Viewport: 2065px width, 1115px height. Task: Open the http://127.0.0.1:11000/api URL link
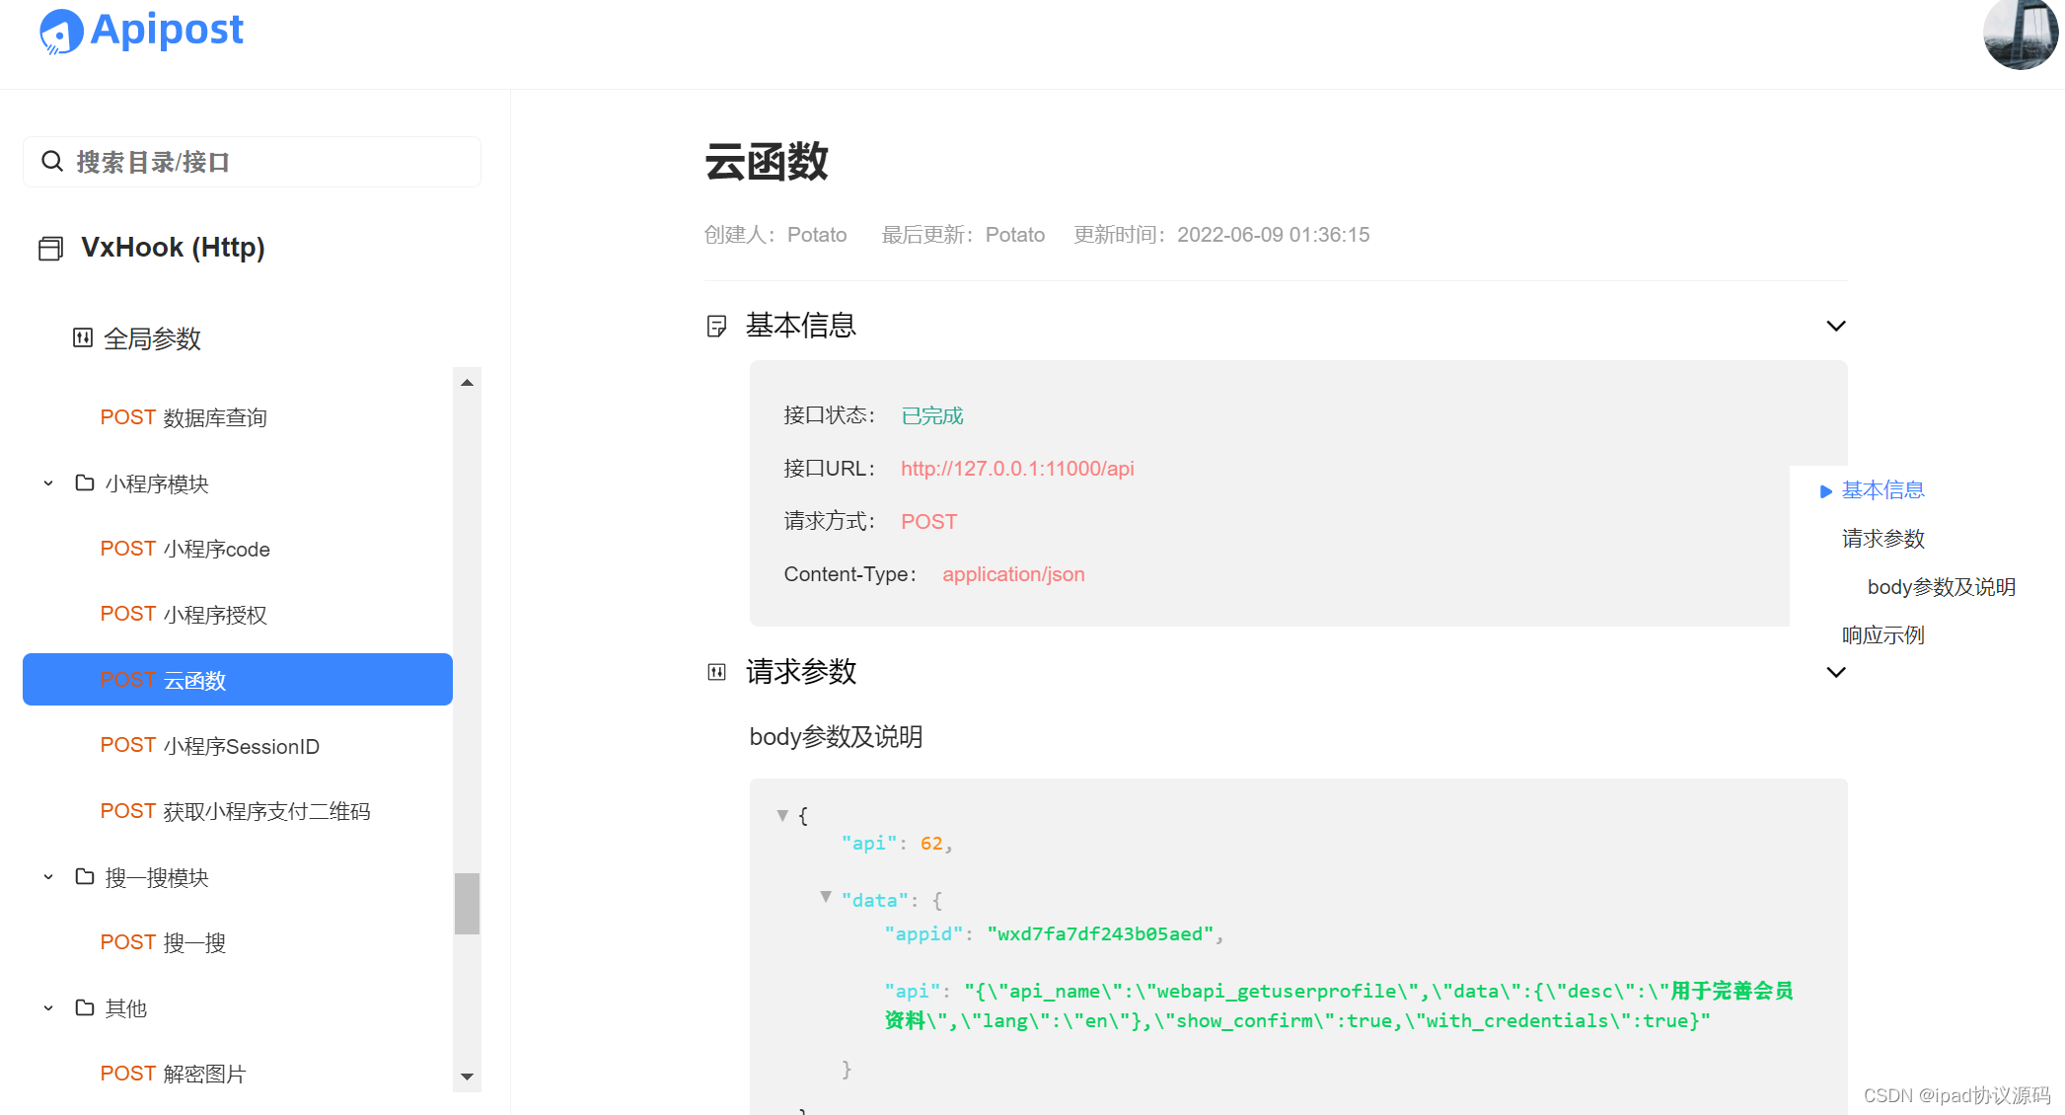point(1017,469)
